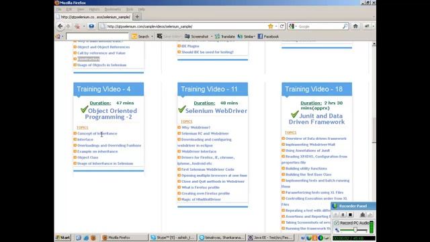Click Object Oriented Programming -2 title
This screenshot has height=242, width=430.
coord(110,114)
